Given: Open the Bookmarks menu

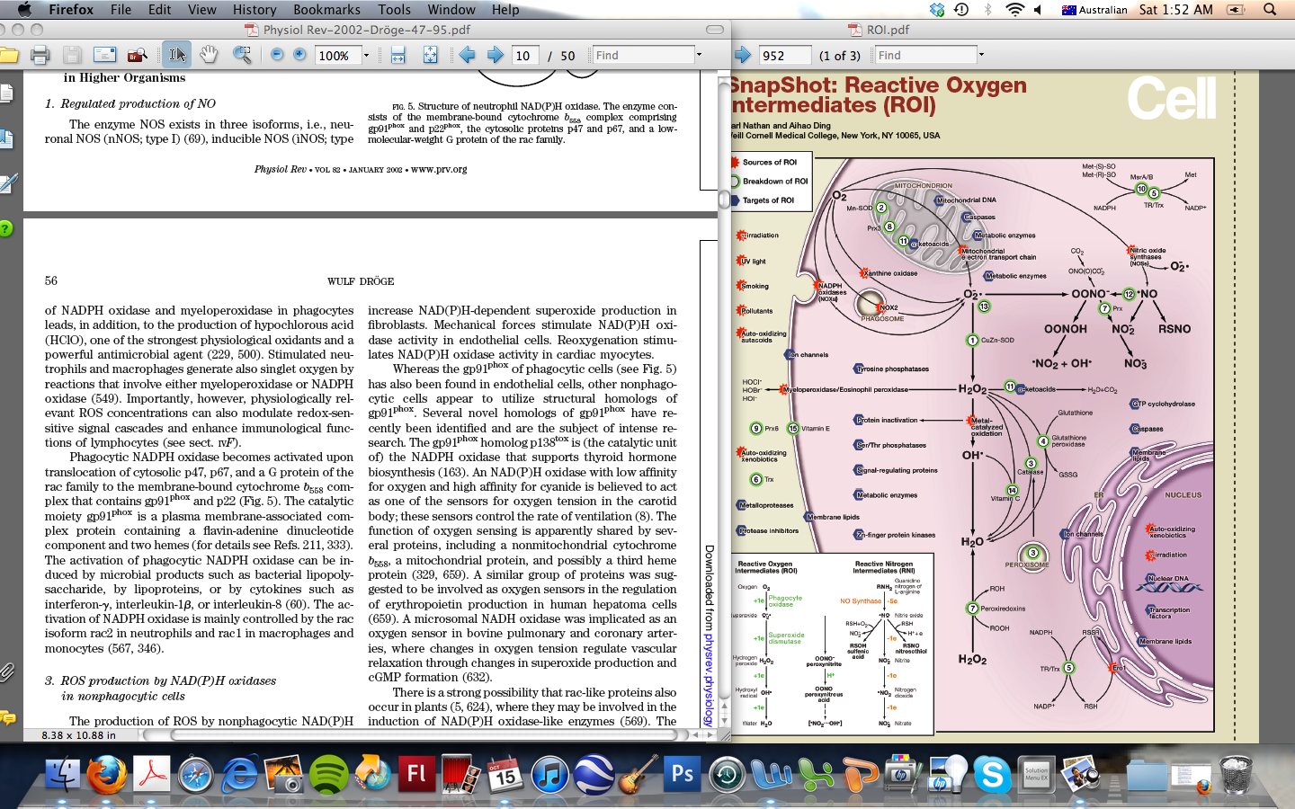Looking at the screenshot, I should coord(326,9).
